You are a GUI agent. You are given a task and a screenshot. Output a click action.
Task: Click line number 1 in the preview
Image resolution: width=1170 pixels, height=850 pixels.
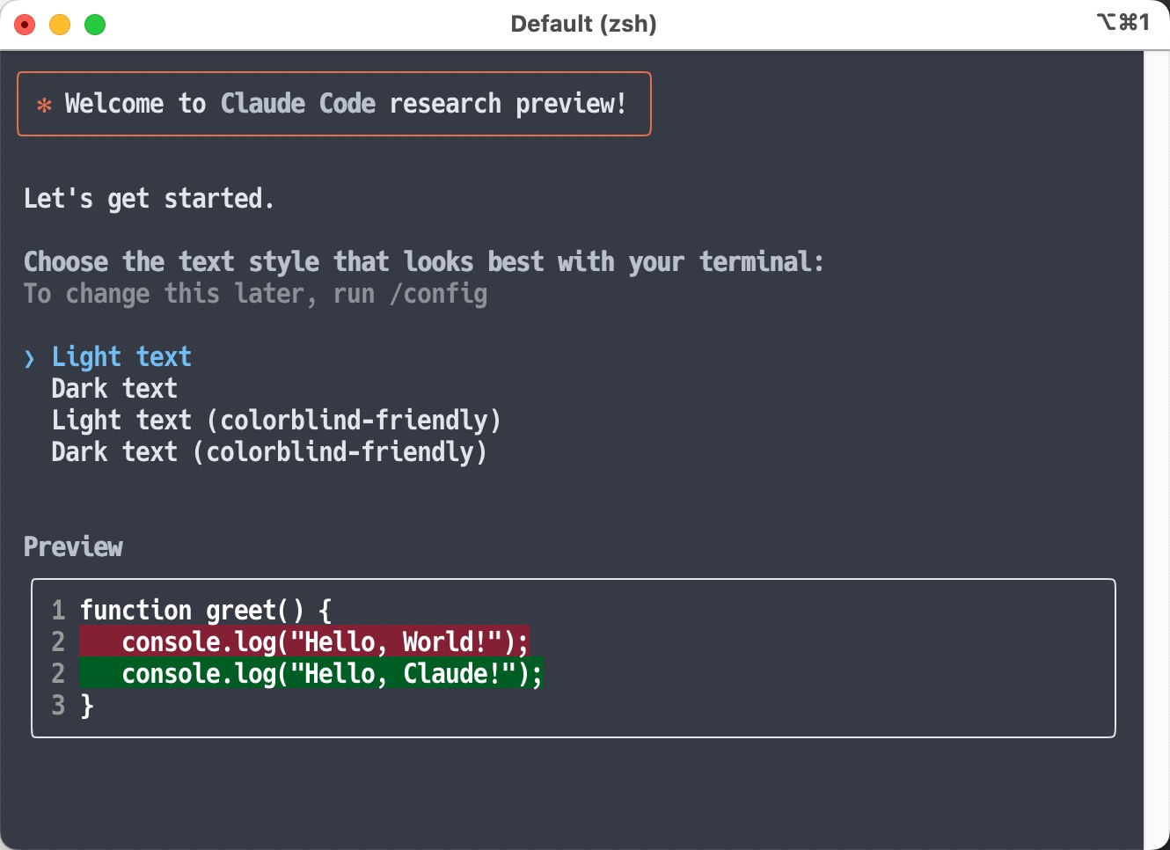click(58, 610)
